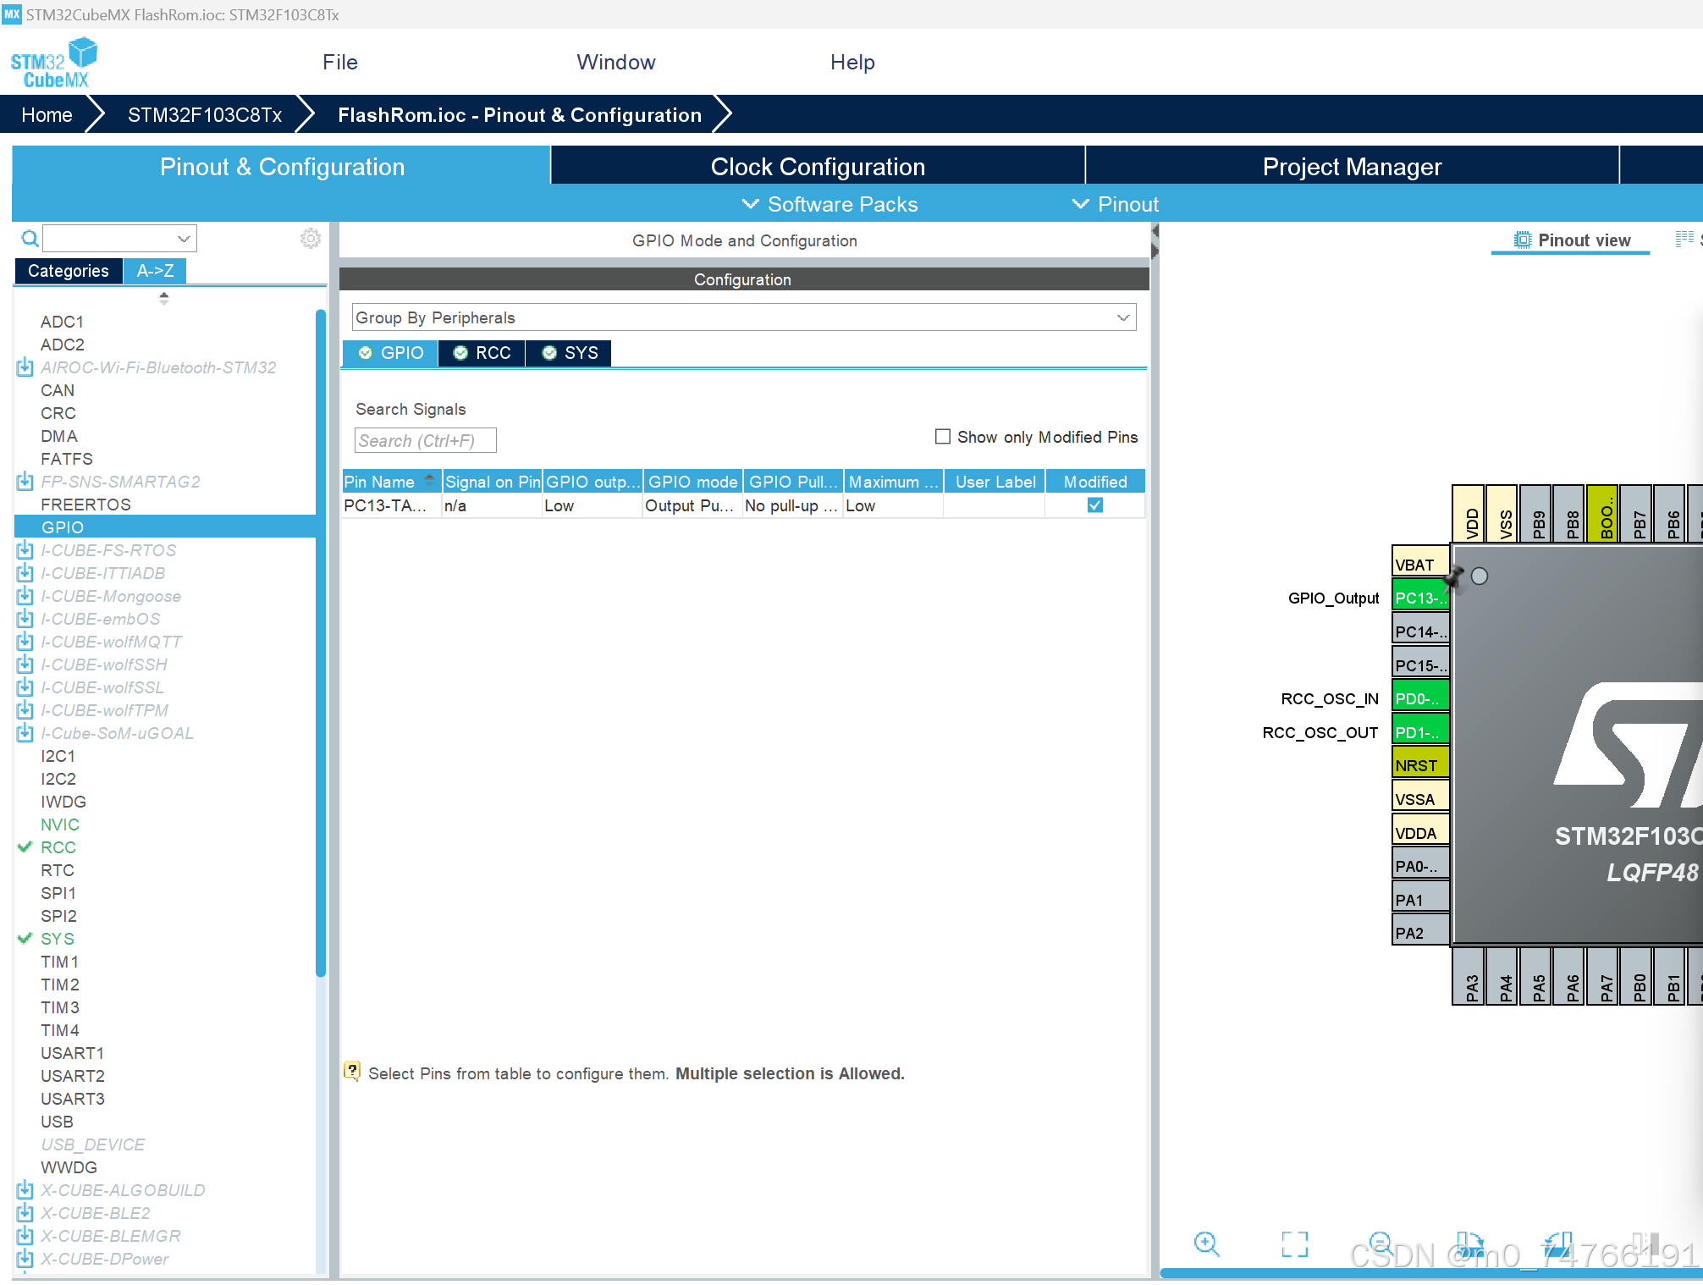Expand the Software Packs dropdown

[829, 204]
